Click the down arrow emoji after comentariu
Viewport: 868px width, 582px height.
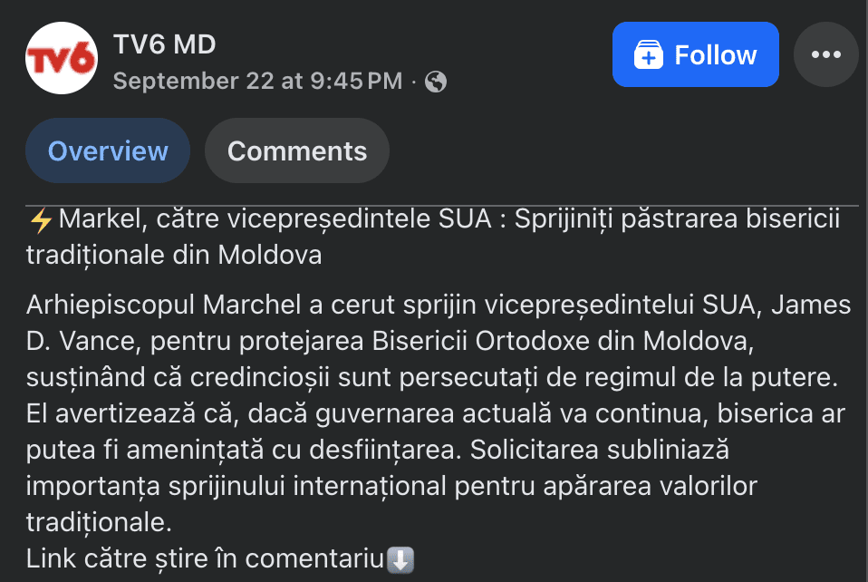click(400, 558)
